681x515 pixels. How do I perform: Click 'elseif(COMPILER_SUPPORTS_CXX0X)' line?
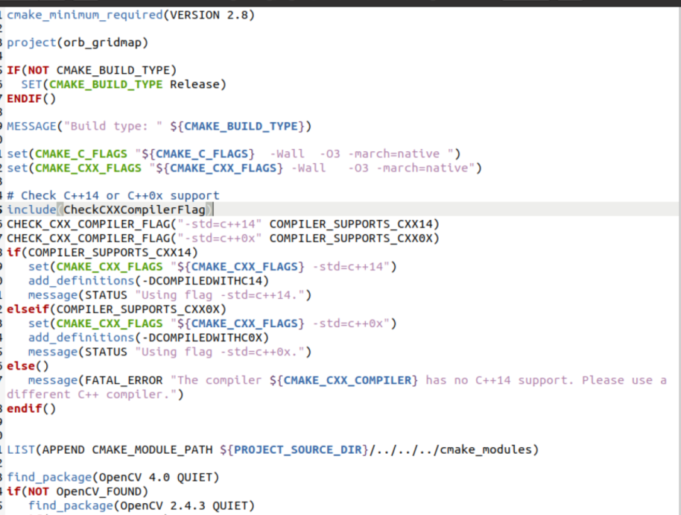point(117,309)
